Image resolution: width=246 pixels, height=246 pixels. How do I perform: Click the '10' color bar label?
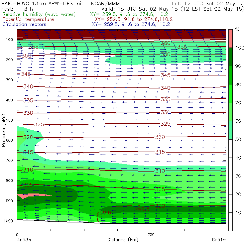[x=238, y=212]
